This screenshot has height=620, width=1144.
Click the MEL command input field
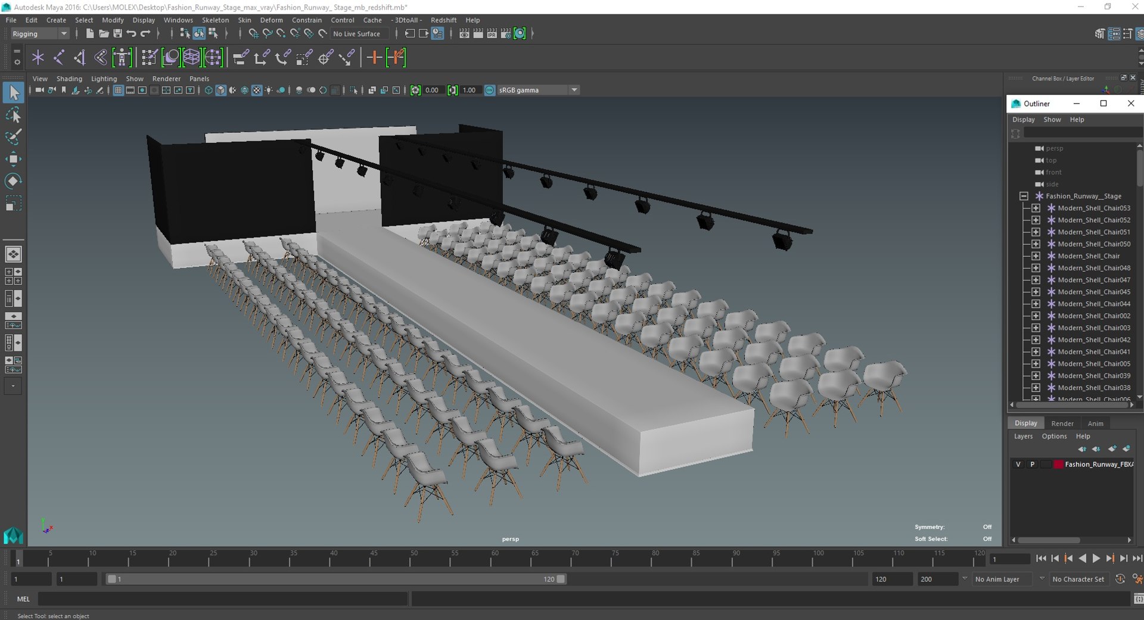click(223, 599)
